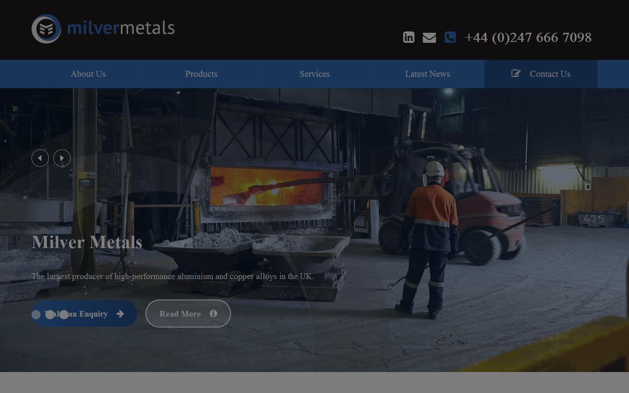Click the pencil icon beside Contact Us
This screenshot has width=629, height=393.
[x=516, y=73]
